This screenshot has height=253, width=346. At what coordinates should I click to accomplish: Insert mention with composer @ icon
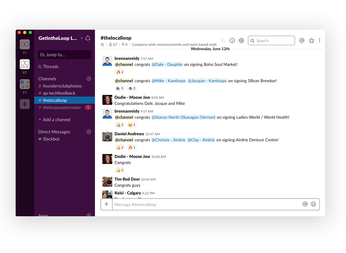pyautogui.click(x=305, y=204)
